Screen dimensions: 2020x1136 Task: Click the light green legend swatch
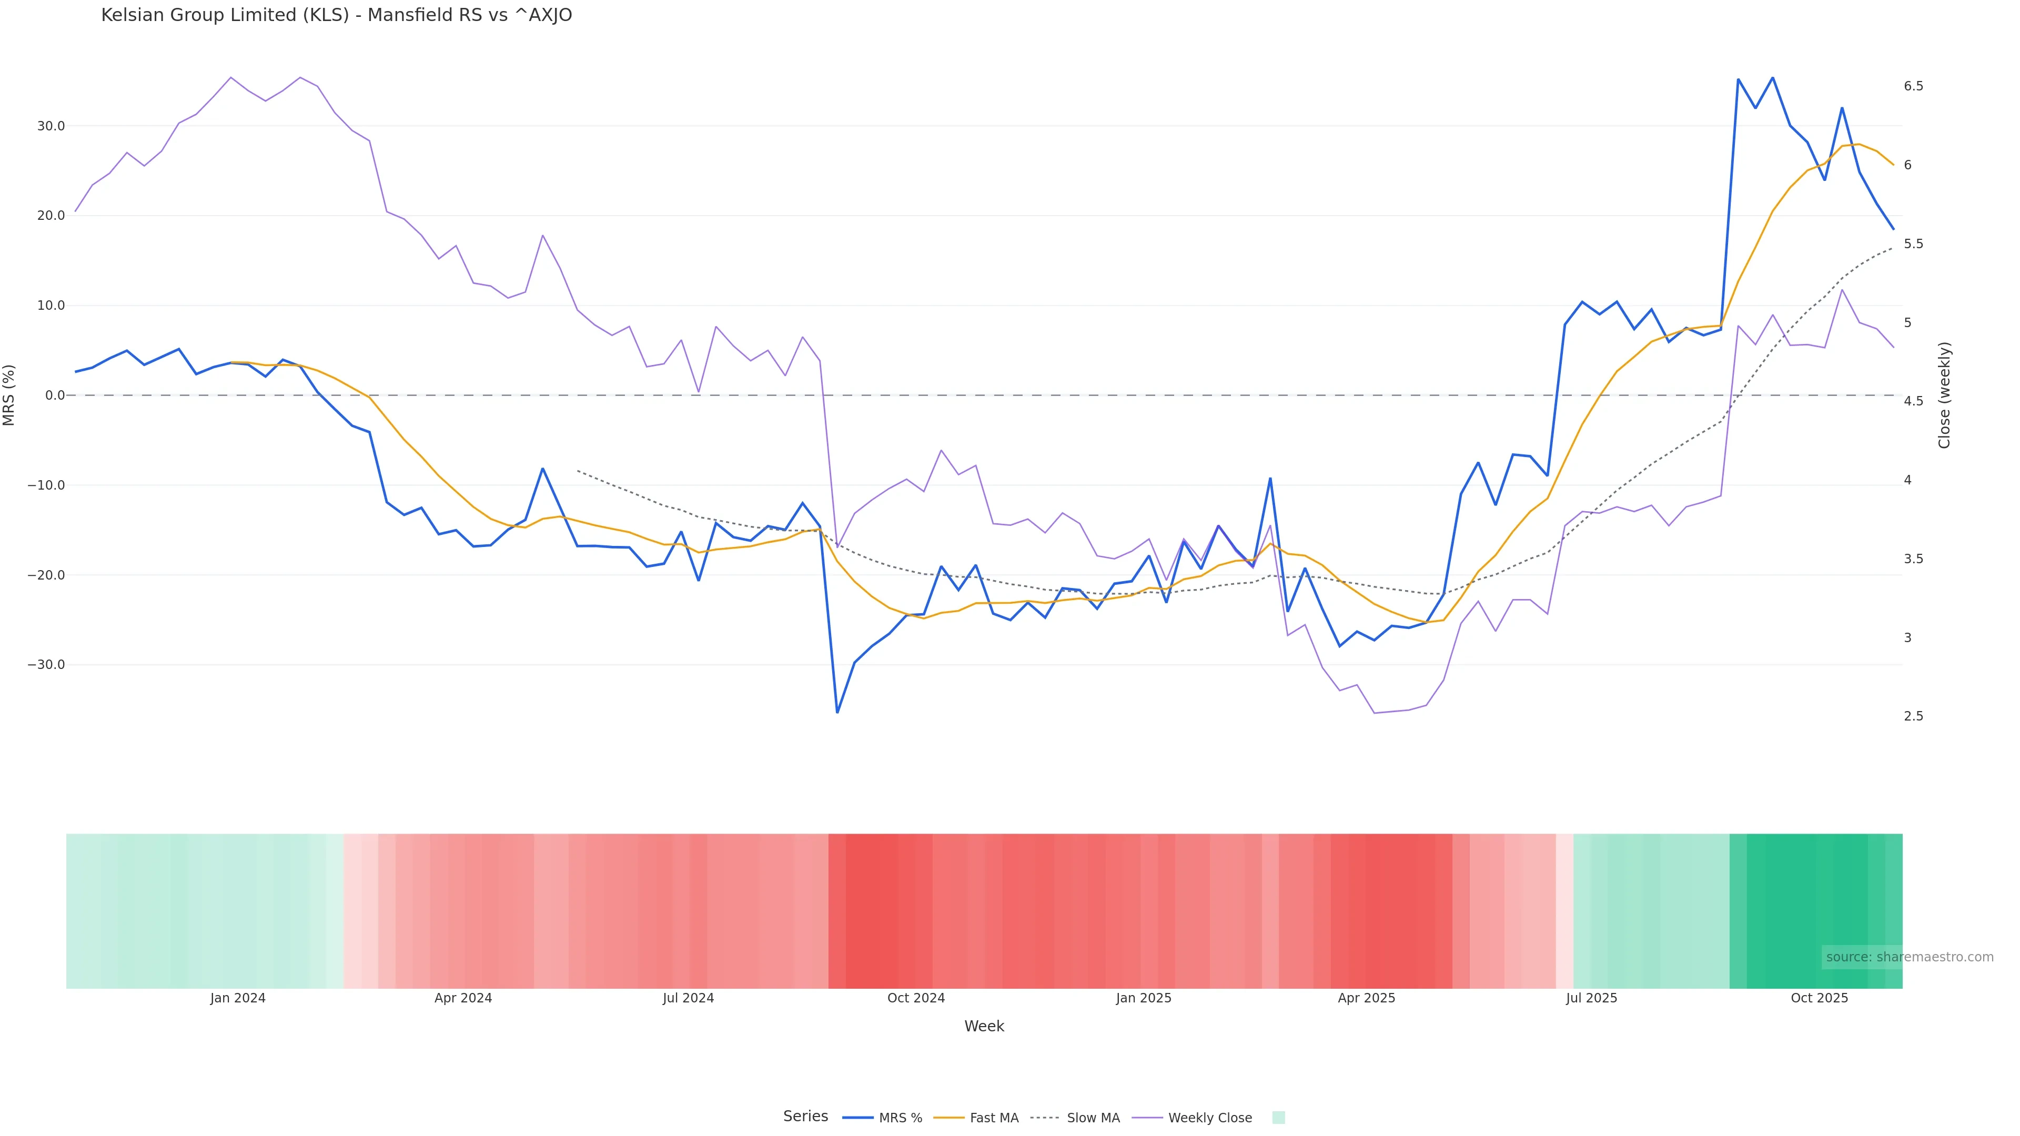[x=1278, y=1118]
